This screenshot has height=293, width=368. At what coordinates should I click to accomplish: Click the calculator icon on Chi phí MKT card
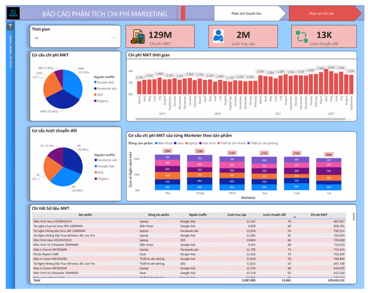138,37
